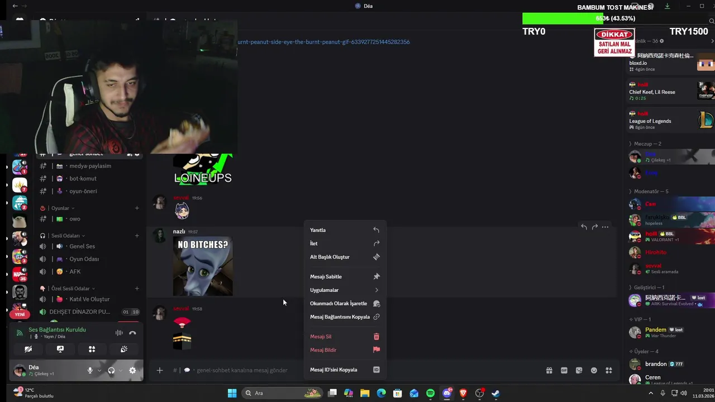
Task: Toggle microphone mute in the user panel
Action: pos(90,370)
